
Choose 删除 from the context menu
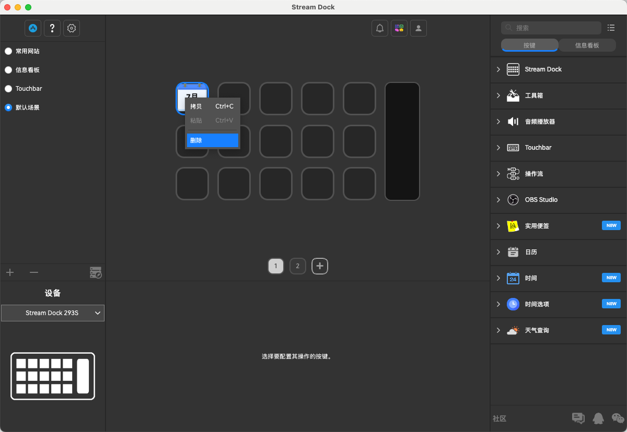click(213, 140)
